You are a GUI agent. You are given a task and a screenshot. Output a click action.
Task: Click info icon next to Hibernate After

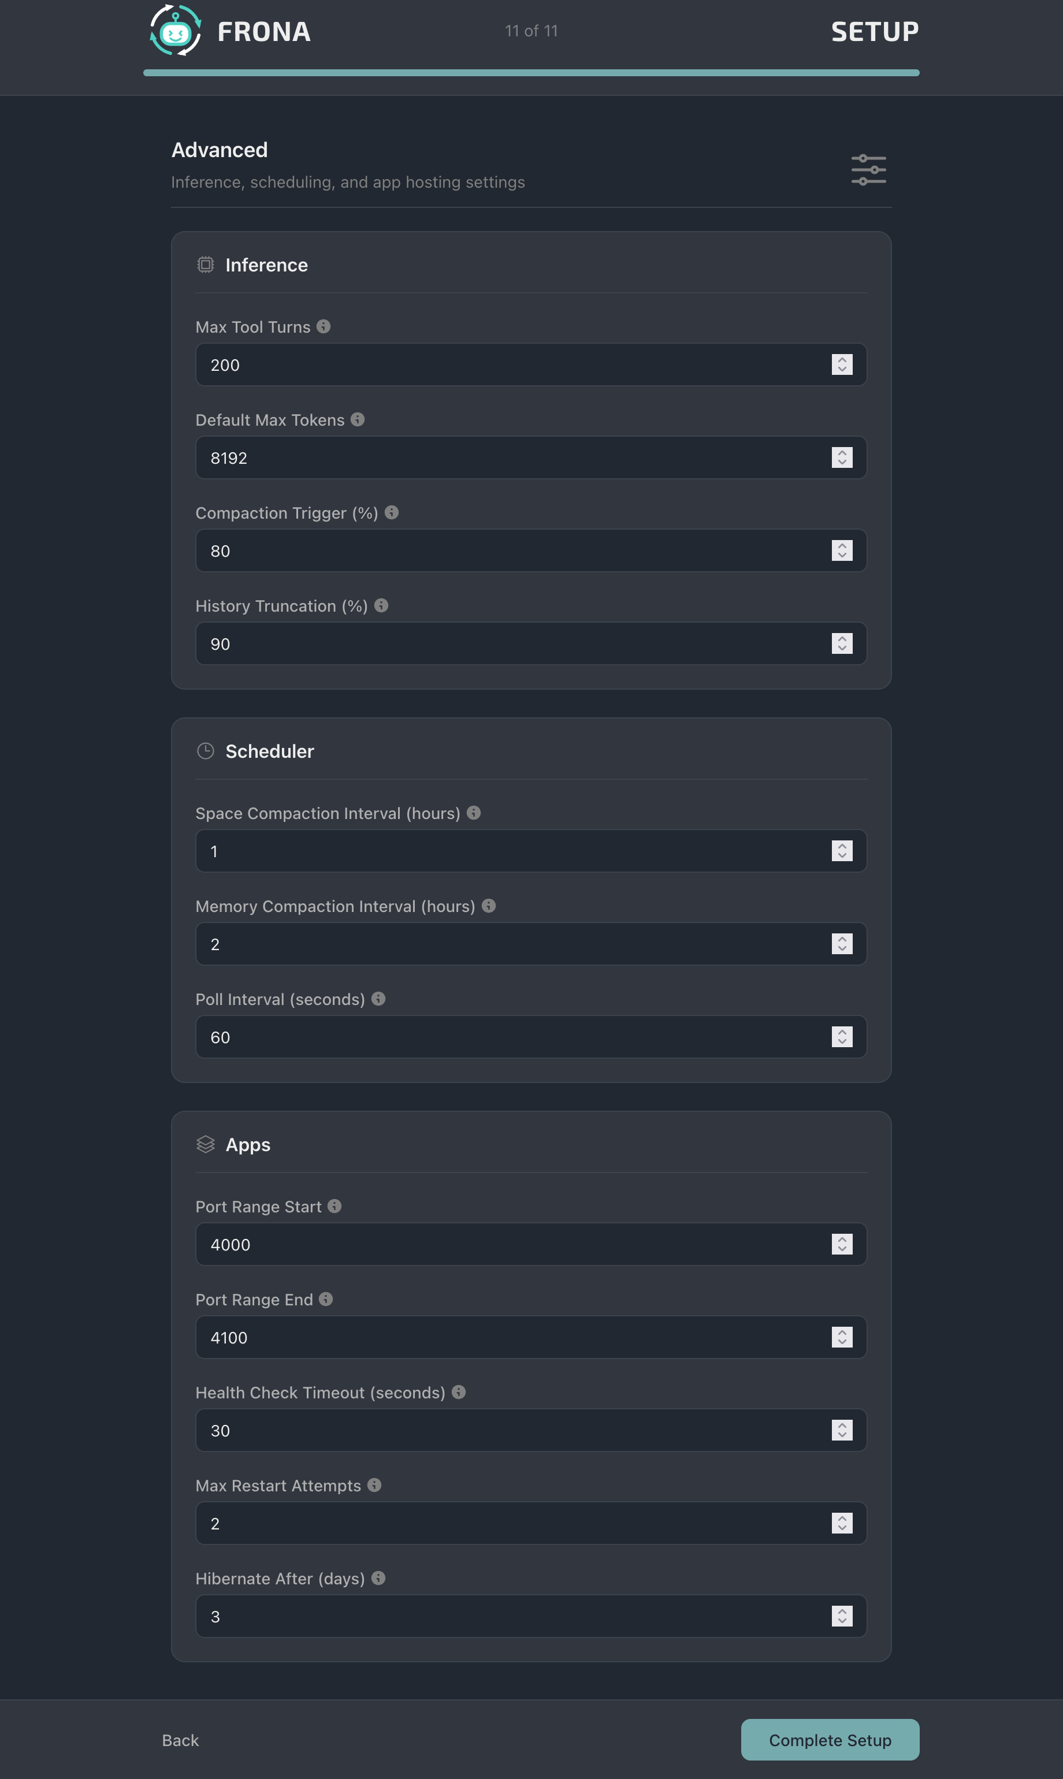coord(378,1578)
